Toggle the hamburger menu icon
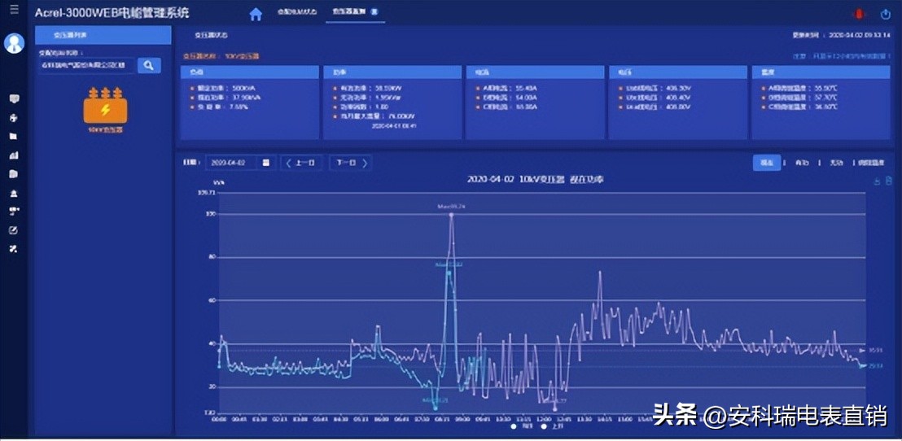 pos(15,10)
